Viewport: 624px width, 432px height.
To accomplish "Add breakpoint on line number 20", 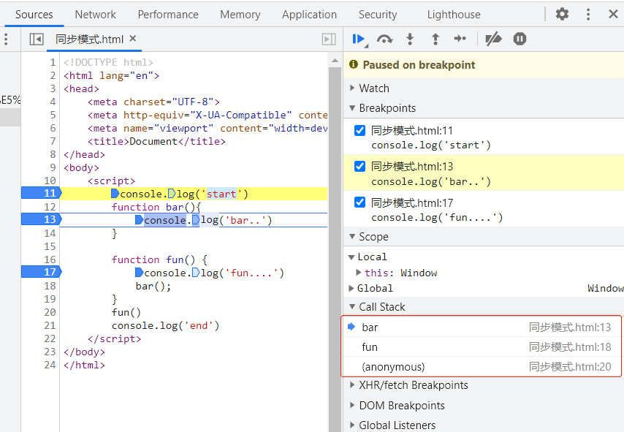I will coord(50,312).
